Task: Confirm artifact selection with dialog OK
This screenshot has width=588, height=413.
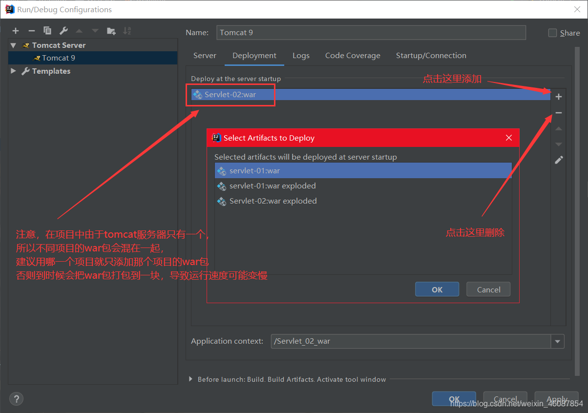Action: (x=437, y=289)
